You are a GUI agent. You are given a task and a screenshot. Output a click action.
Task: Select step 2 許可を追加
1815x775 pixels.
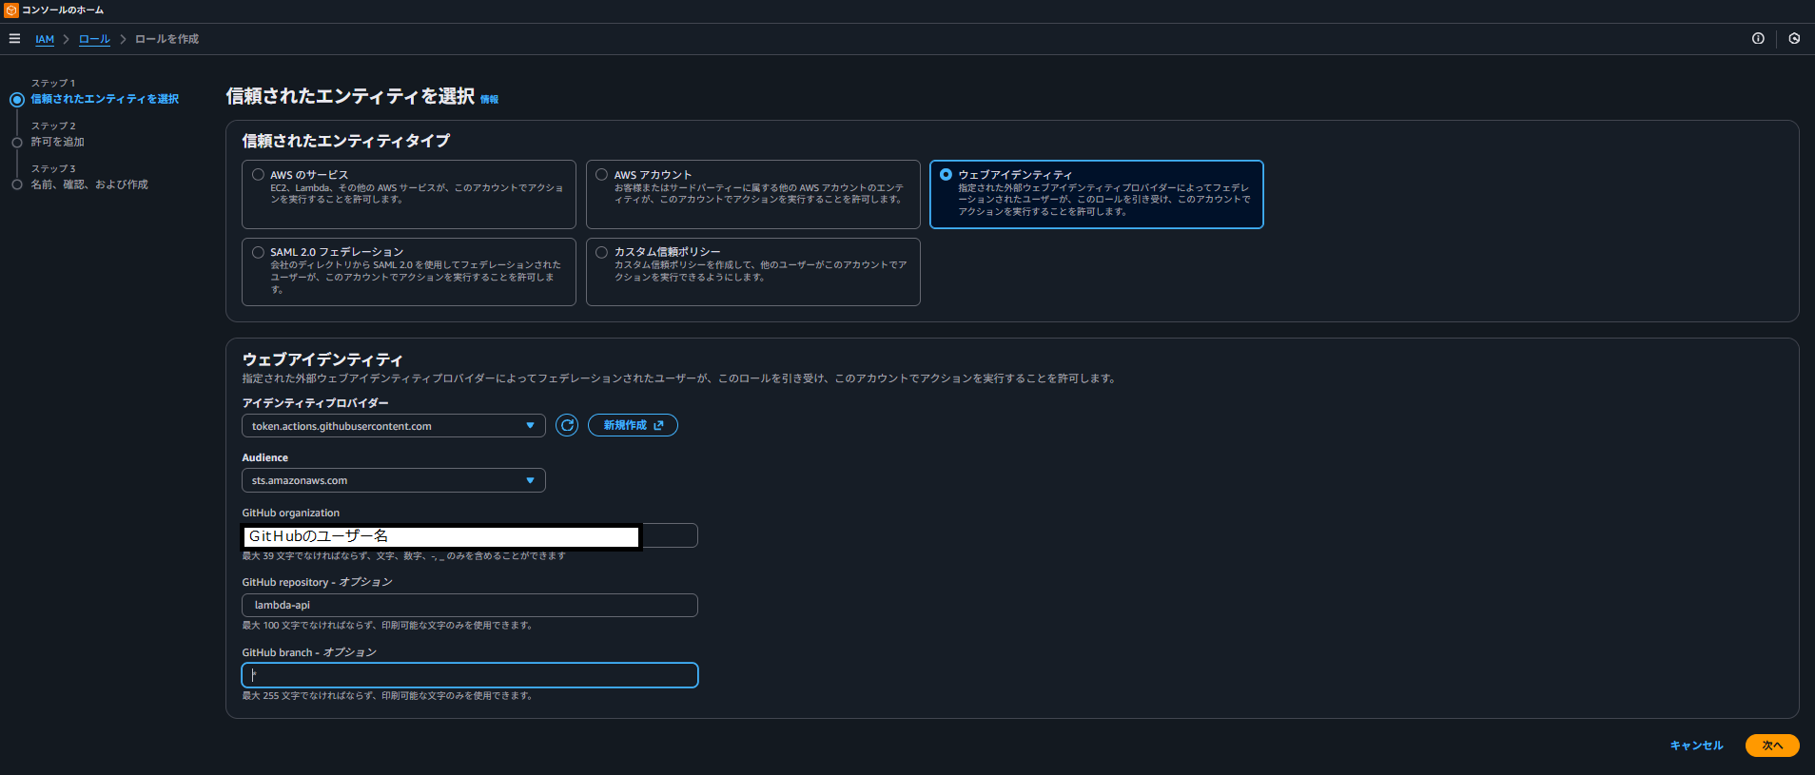[x=57, y=142]
